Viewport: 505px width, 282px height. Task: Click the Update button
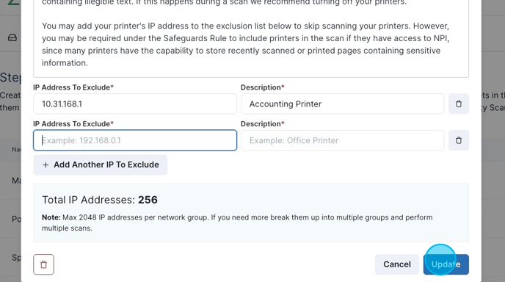[446, 264]
